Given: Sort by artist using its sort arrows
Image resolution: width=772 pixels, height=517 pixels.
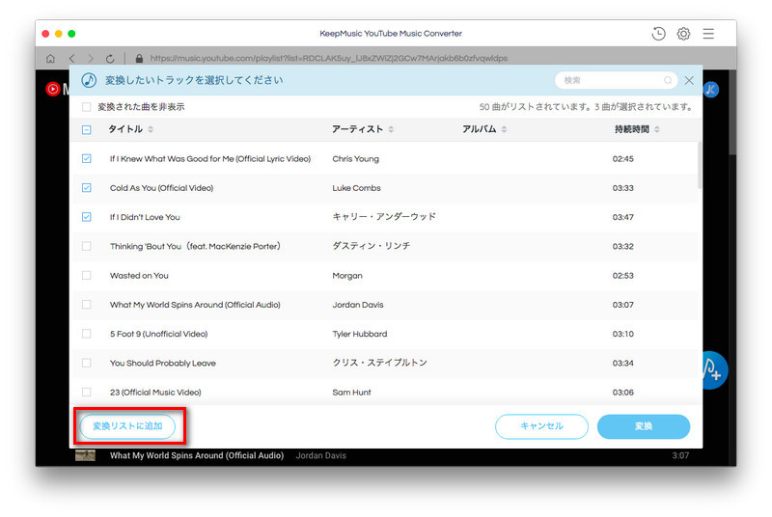Looking at the screenshot, I should pyautogui.click(x=391, y=129).
